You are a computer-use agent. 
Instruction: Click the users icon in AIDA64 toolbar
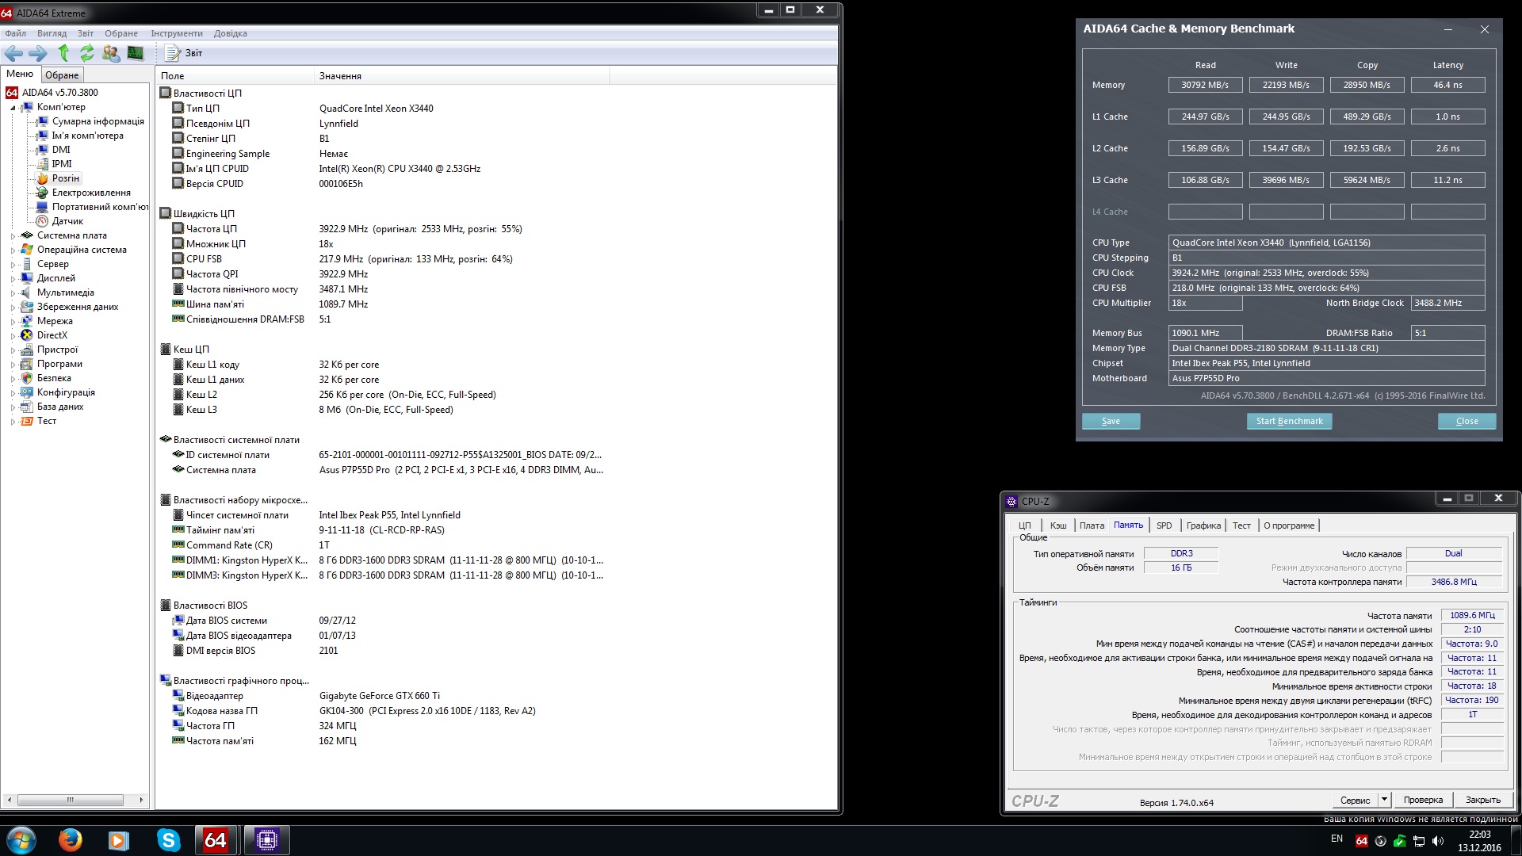pyautogui.click(x=111, y=53)
